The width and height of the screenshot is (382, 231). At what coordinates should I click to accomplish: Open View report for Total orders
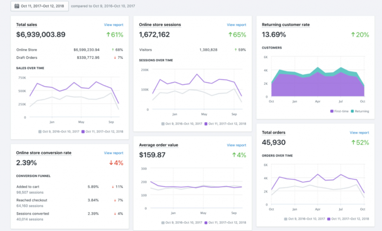click(x=359, y=132)
